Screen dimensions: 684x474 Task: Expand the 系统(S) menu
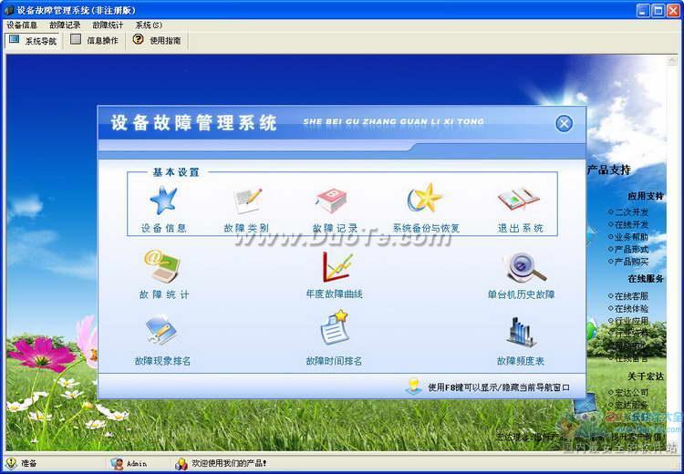(x=149, y=26)
